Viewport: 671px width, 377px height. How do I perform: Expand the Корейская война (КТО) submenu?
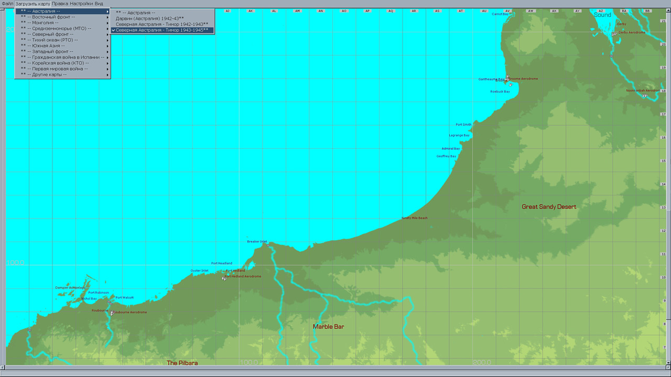pyautogui.click(x=63, y=63)
